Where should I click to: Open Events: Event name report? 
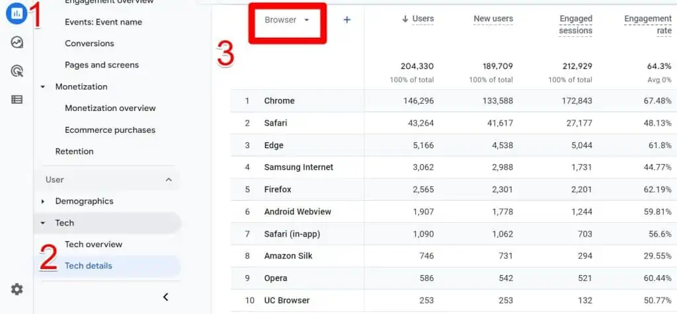point(103,22)
